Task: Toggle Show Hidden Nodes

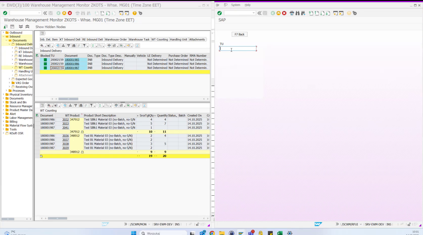Action: (x=50, y=27)
